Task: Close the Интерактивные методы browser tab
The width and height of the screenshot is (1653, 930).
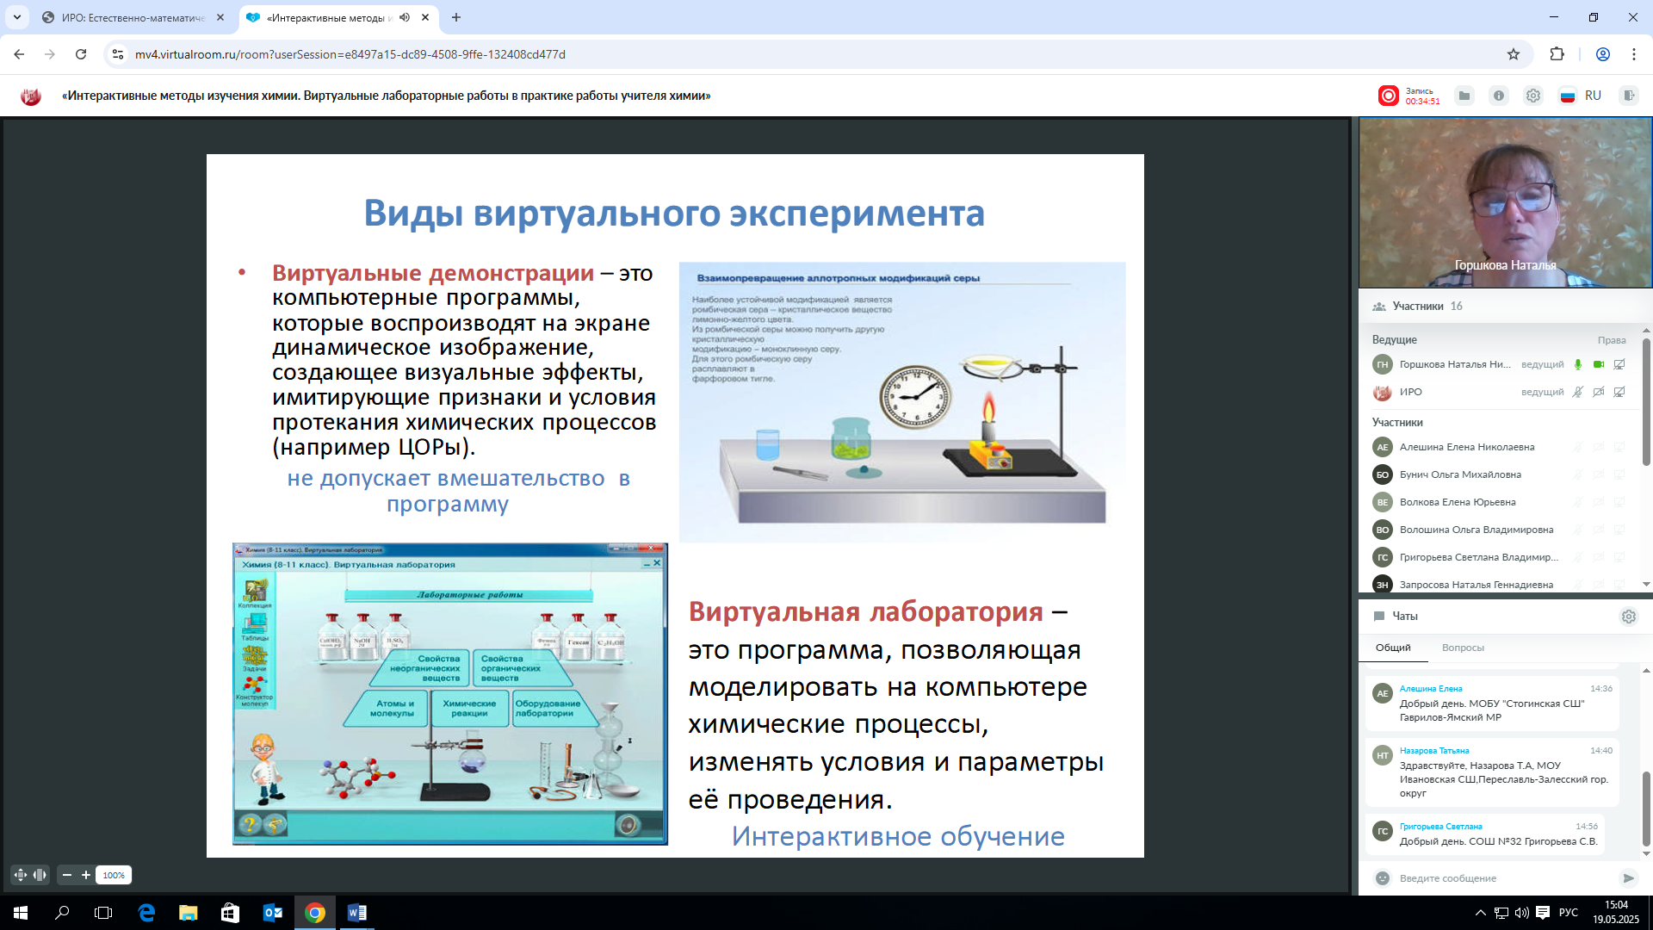Action: [x=425, y=17]
